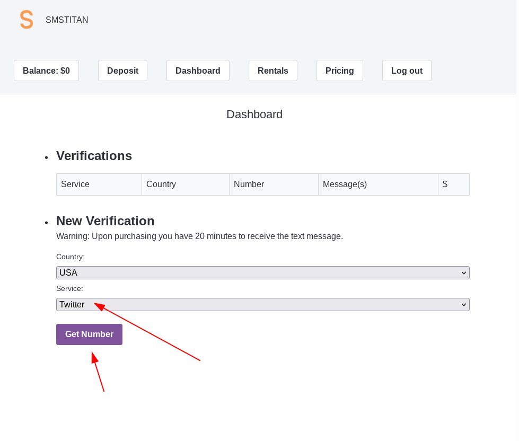Select the Number column header
This screenshot has height=441, width=519.
click(x=274, y=184)
